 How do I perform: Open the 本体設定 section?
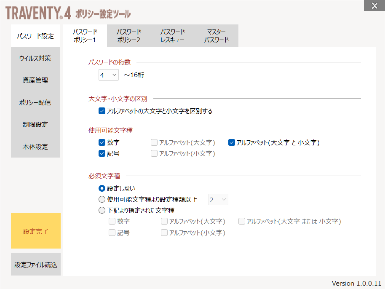pyautogui.click(x=35, y=147)
